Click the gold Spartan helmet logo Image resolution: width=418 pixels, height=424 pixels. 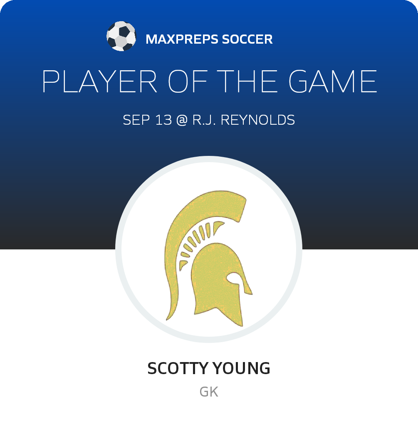[x=212, y=274]
